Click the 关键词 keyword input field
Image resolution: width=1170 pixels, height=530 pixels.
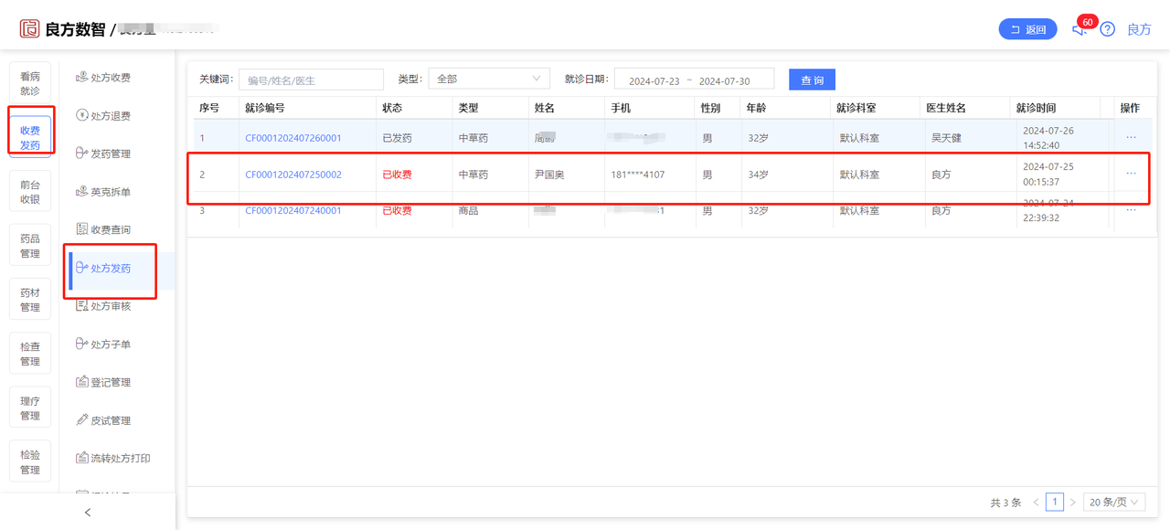click(x=311, y=79)
